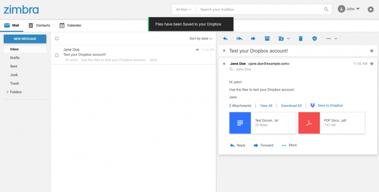
Task: Mark message as spam shield icon
Action: (x=314, y=38)
